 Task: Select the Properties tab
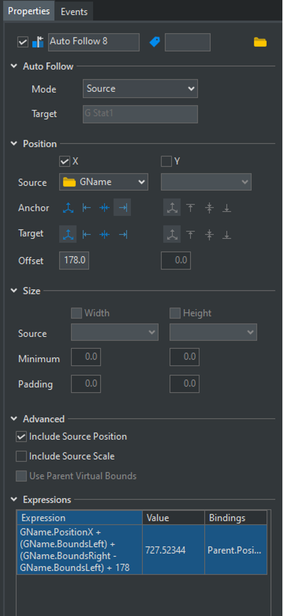tap(29, 11)
